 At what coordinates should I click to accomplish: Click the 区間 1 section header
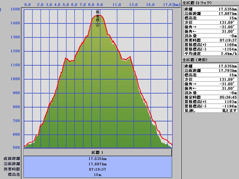coord(98,152)
